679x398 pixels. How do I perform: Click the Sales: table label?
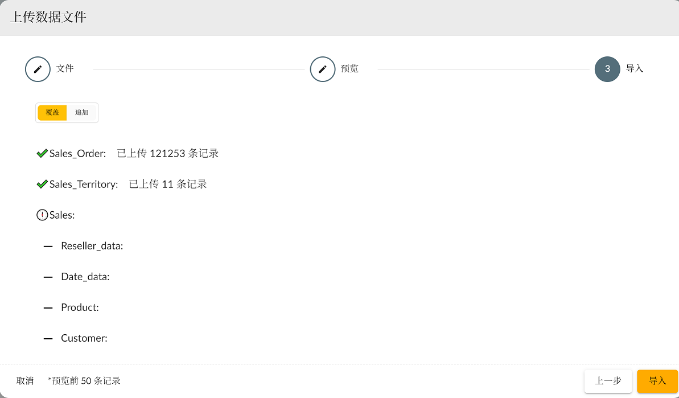[62, 215]
